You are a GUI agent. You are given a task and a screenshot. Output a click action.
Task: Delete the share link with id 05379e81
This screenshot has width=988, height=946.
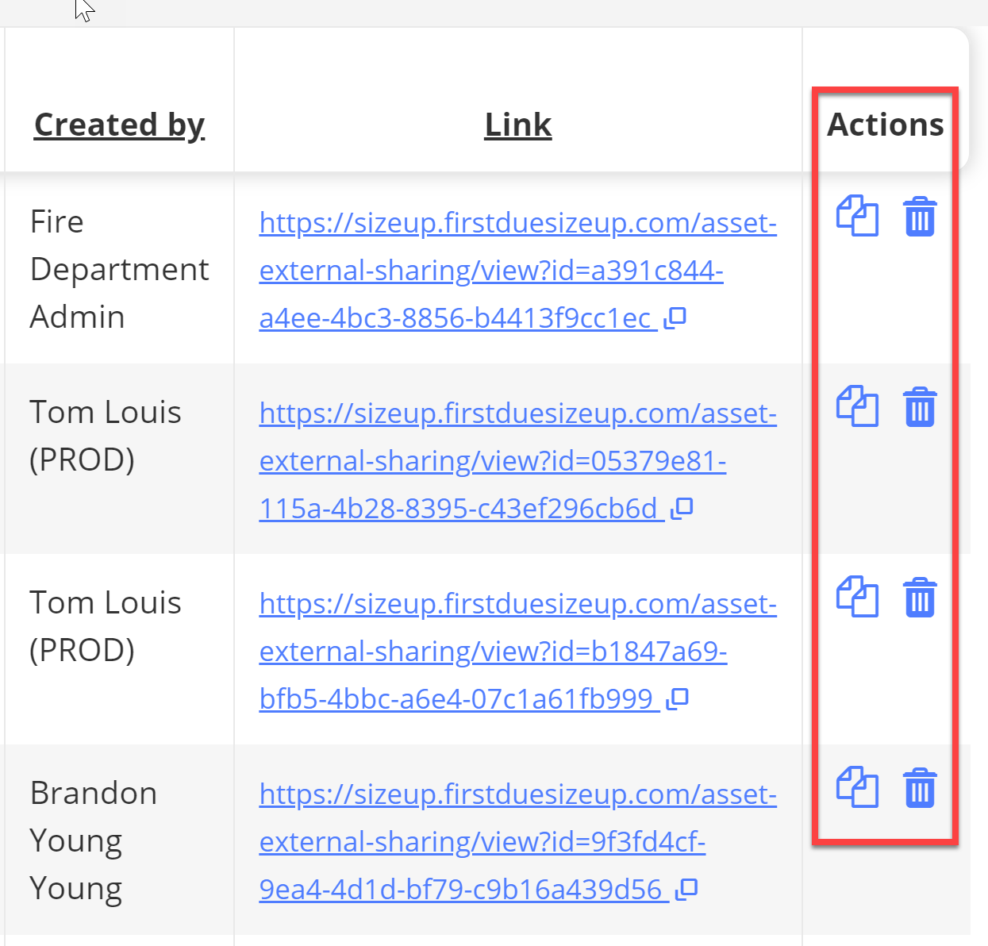pyautogui.click(x=920, y=407)
